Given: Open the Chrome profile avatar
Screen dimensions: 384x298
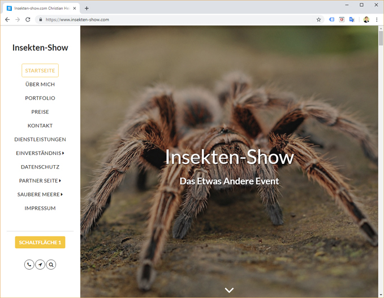Looking at the screenshot, I should coord(366,20).
